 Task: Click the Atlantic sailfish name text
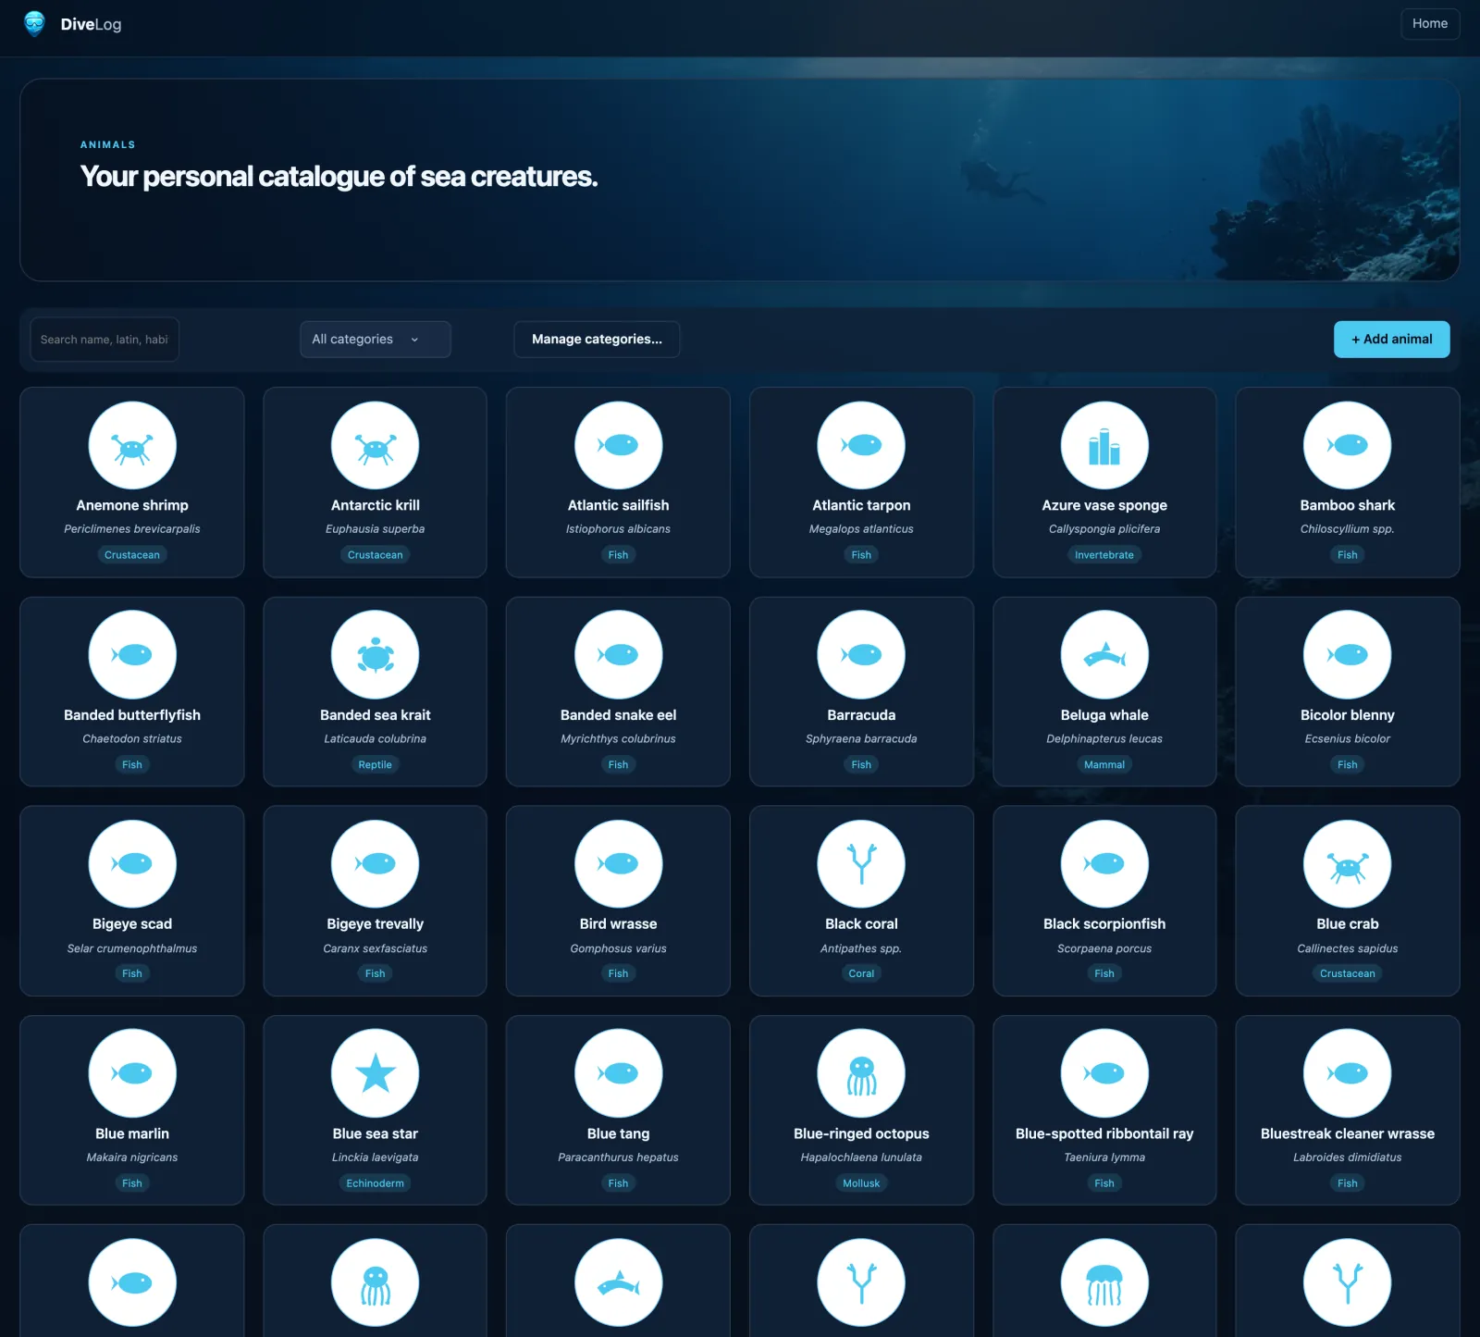pyautogui.click(x=618, y=505)
